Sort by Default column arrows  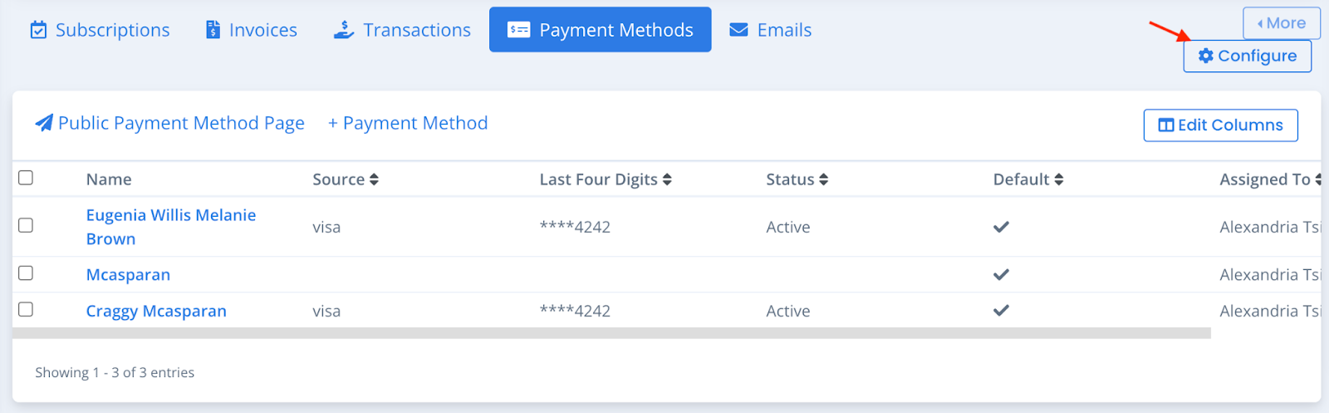point(1058,179)
